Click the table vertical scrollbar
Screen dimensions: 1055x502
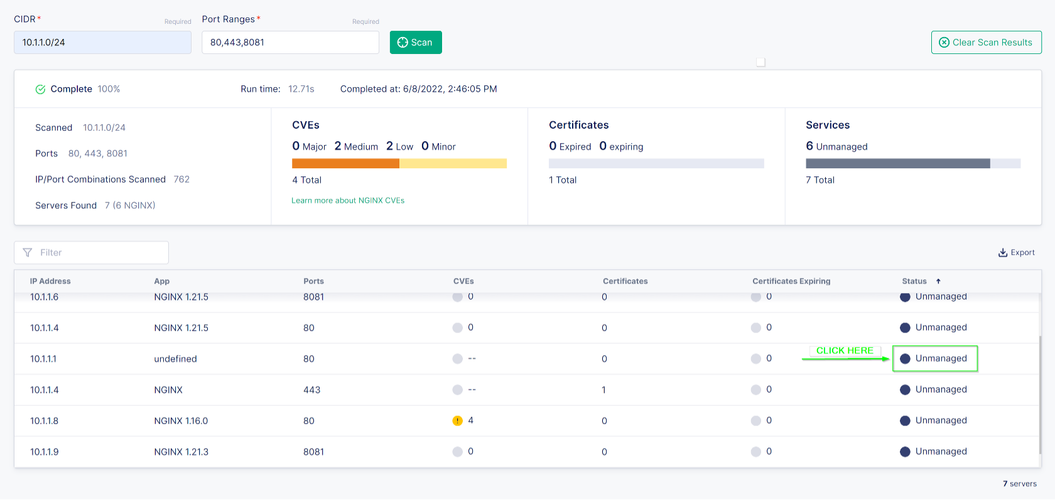pos(1040,395)
